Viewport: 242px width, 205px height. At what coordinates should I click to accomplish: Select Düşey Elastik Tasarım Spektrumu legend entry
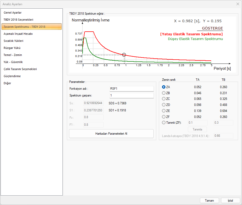click(x=195, y=39)
